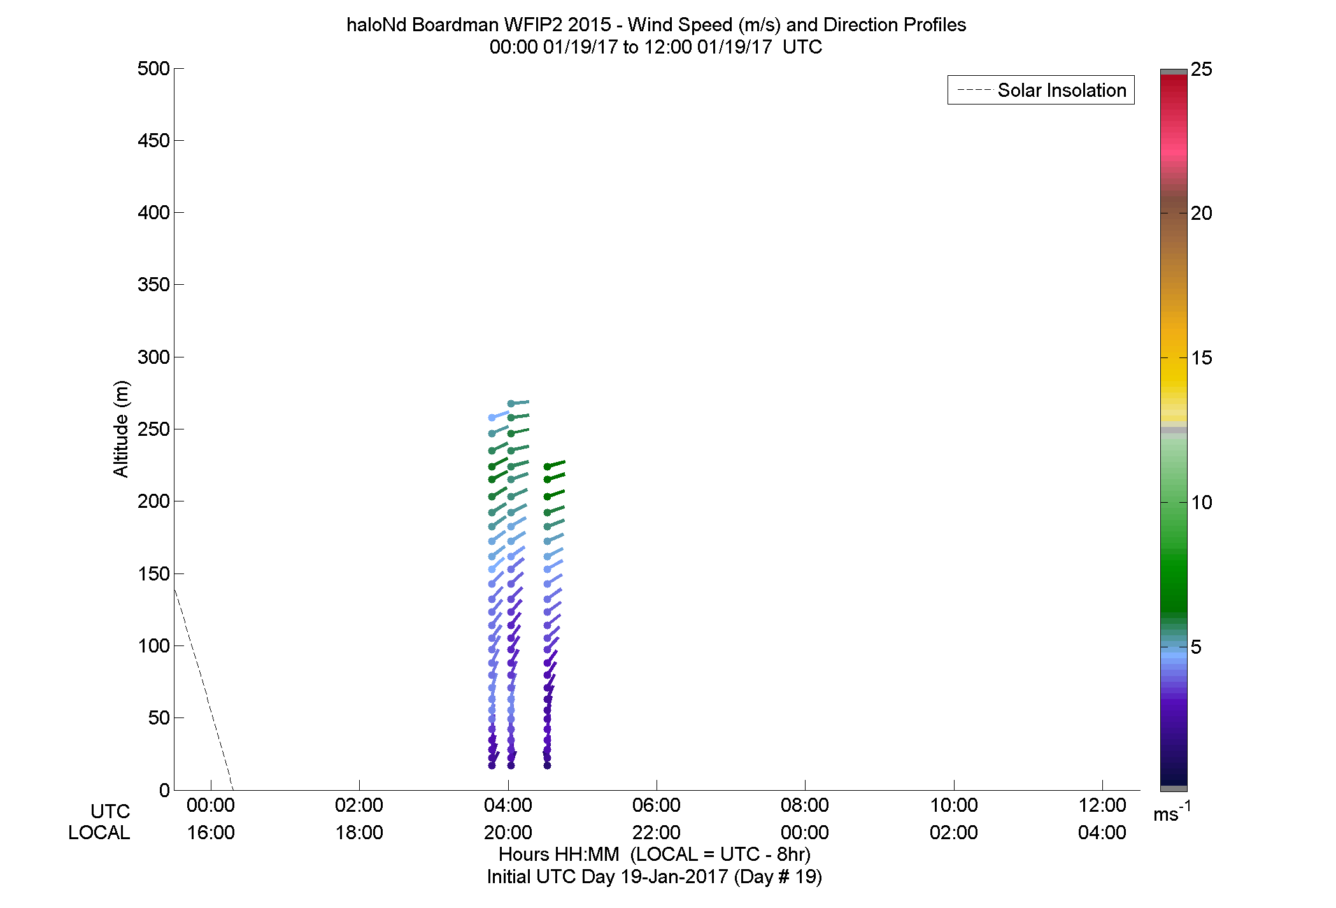Click the 450 altitude tick label
This screenshot has height=908, width=1336.
pos(153,140)
